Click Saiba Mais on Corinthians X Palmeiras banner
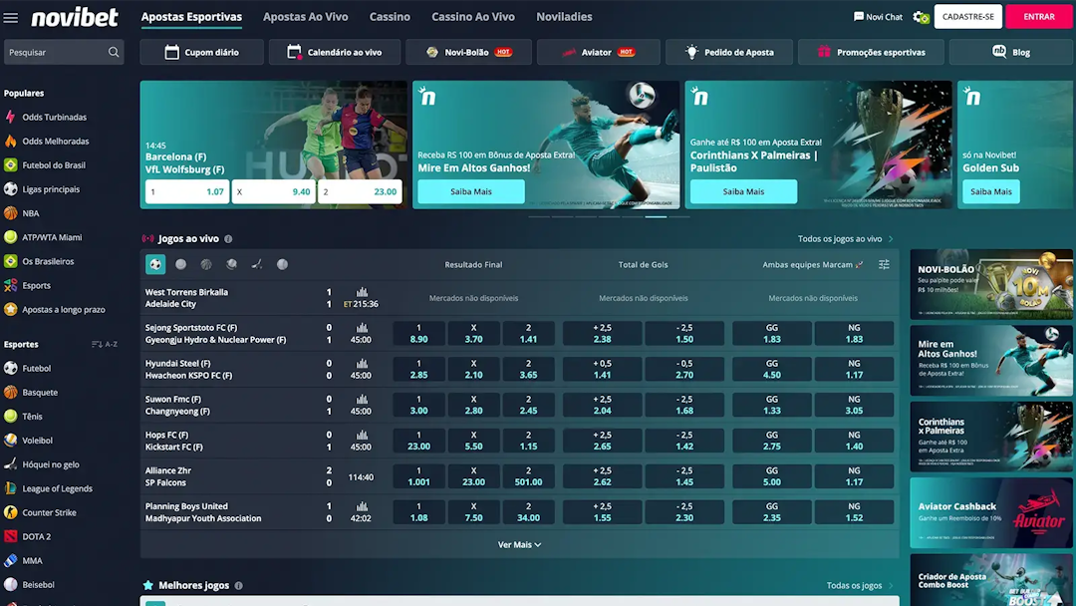Image resolution: width=1076 pixels, height=606 pixels. click(x=743, y=191)
